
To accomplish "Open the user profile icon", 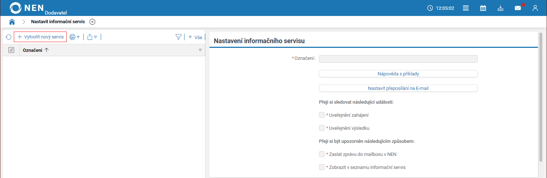I will pos(535,8).
